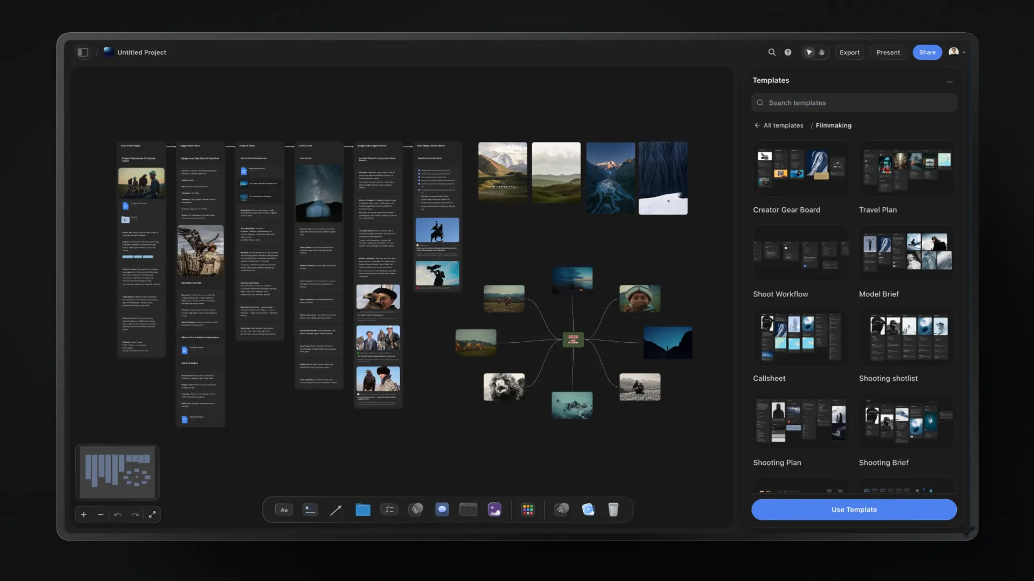Start presentation with Present button

(888, 52)
